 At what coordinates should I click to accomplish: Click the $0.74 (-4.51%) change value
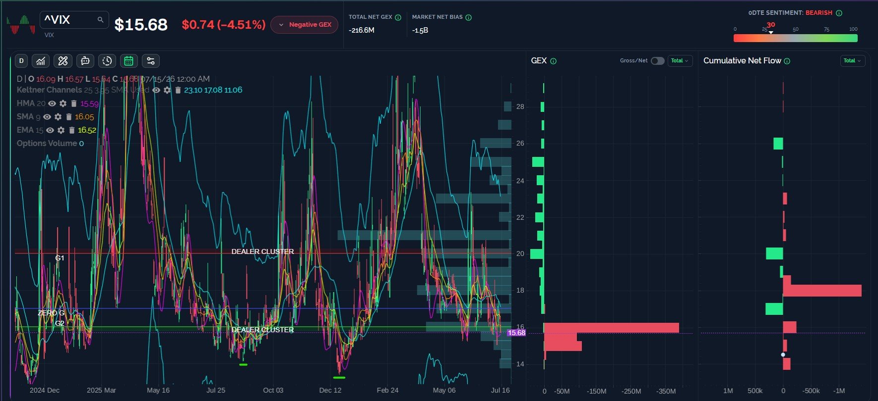224,25
